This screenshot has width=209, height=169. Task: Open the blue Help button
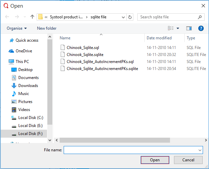coord(201,28)
